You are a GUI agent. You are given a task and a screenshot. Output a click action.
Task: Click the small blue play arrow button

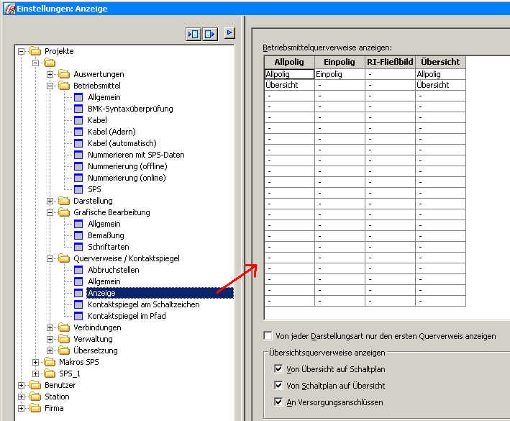(229, 33)
